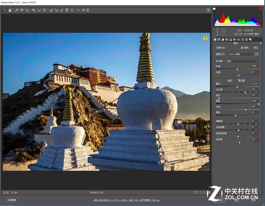The height and width of the screenshot is (206, 265).
Task: Click the 色温 temperature value field 7000
Action: coord(255,66)
